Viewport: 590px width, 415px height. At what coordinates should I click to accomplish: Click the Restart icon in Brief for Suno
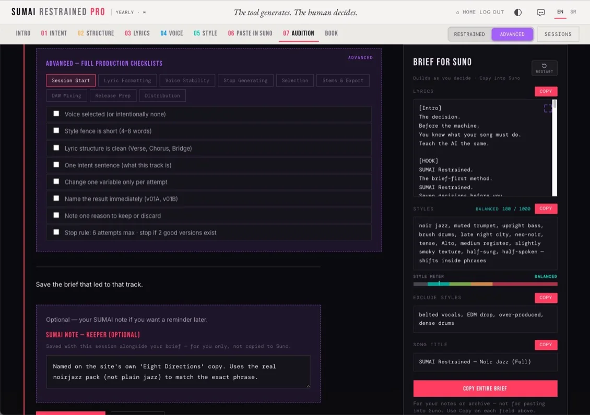pyautogui.click(x=544, y=68)
